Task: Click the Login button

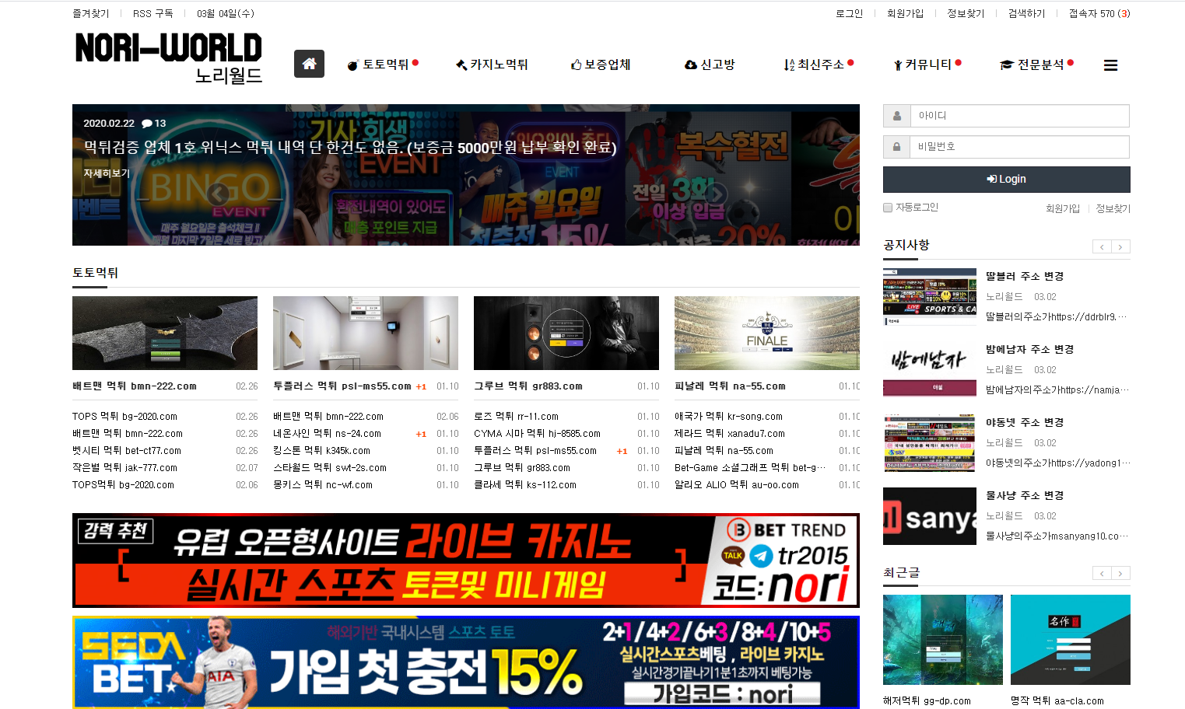Action: click(1006, 180)
